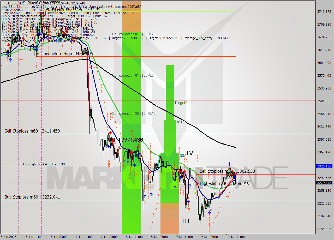Viewport: 334px width, 240px height.
Task: Click the 3640.240 value on price axis
Action: (x=324, y=50)
